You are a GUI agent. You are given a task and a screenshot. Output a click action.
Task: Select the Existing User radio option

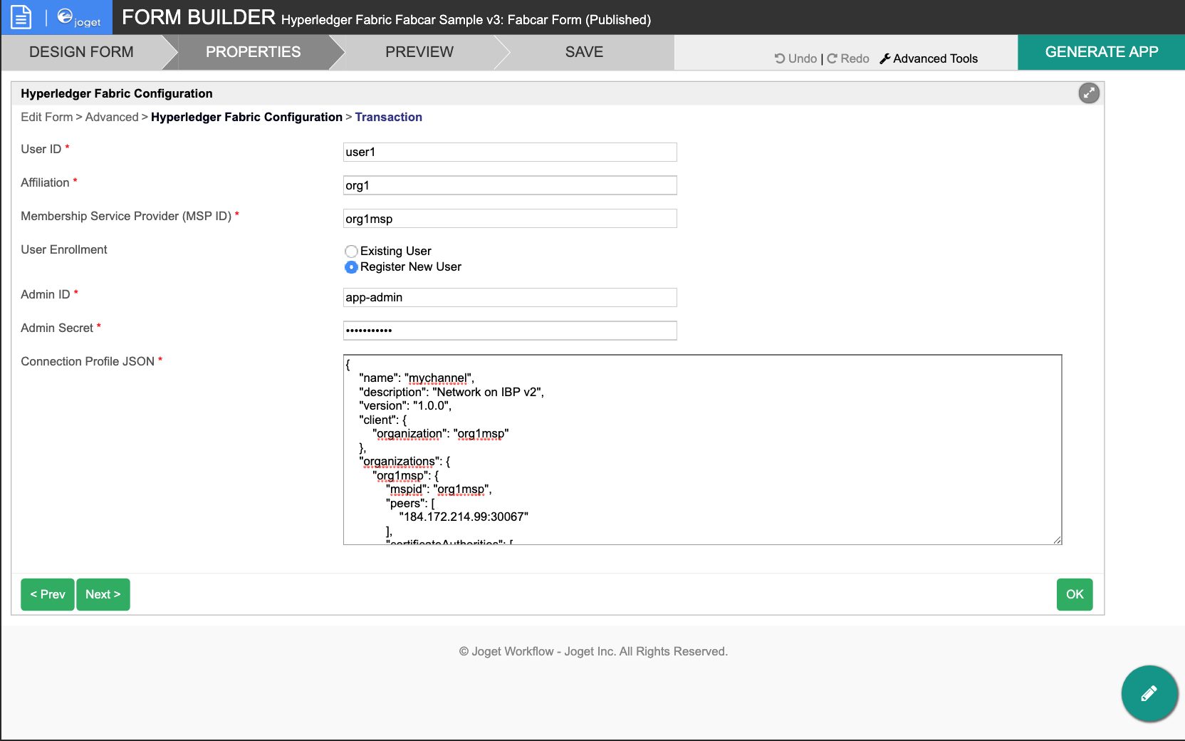click(x=351, y=252)
